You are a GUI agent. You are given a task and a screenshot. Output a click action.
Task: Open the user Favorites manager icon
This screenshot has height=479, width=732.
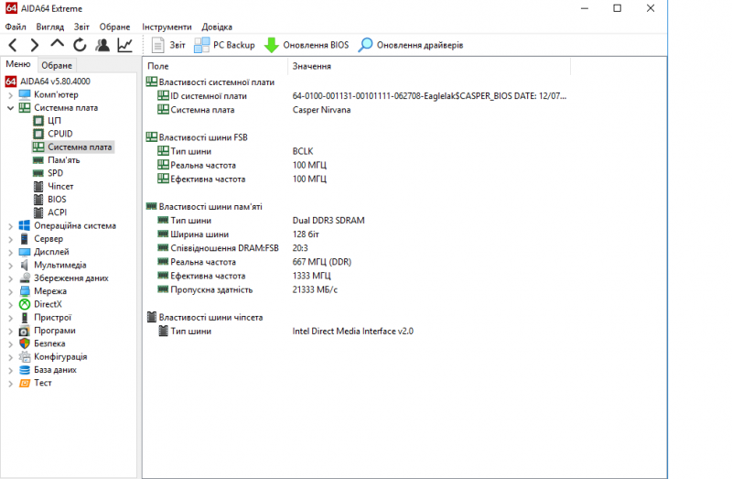(102, 45)
